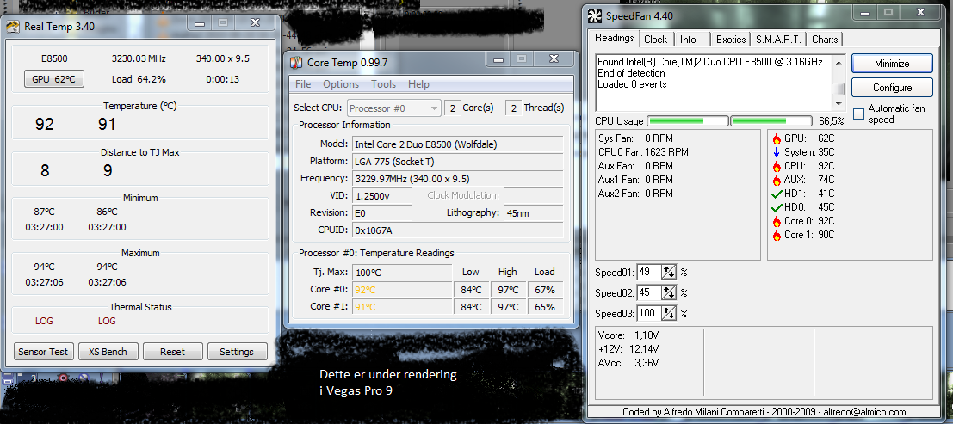The height and width of the screenshot is (424, 953).
Task: Click the GPU flame icon in SpeedFan
Action: pos(777,138)
